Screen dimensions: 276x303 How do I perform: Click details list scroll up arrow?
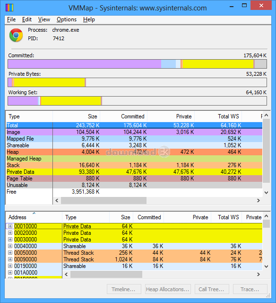click(267, 216)
